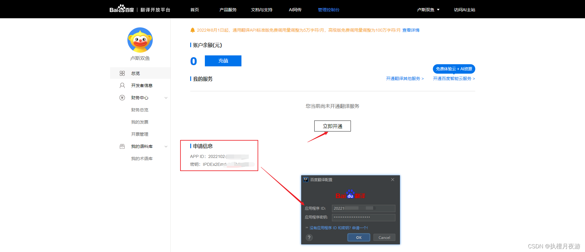Click 没有应用程序 ID 和密钥? 申请一个! link

[339, 228]
